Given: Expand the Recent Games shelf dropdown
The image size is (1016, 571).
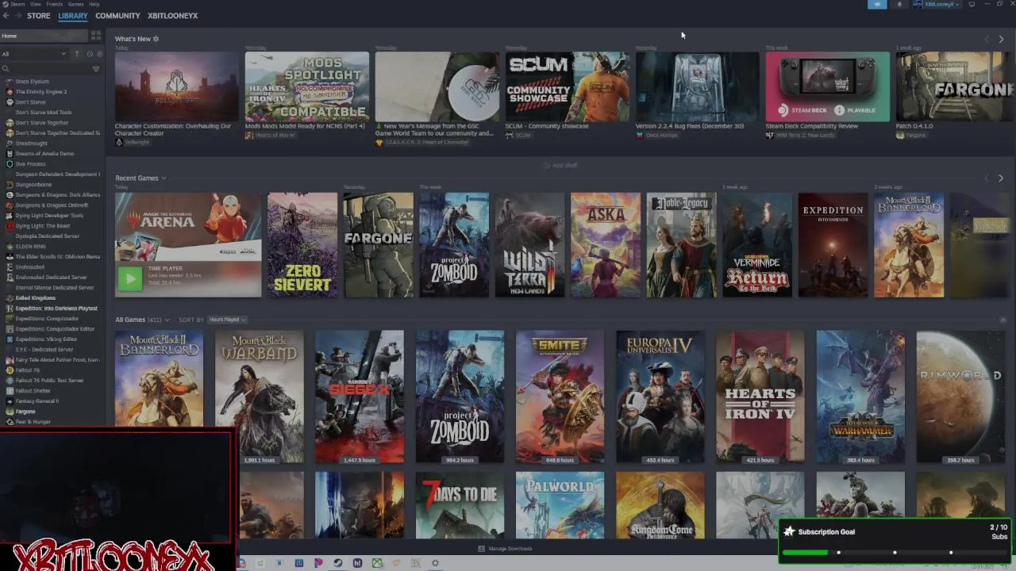Looking at the screenshot, I should click(x=164, y=178).
